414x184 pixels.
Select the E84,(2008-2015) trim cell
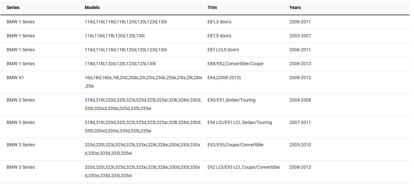click(x=224, y=78)
